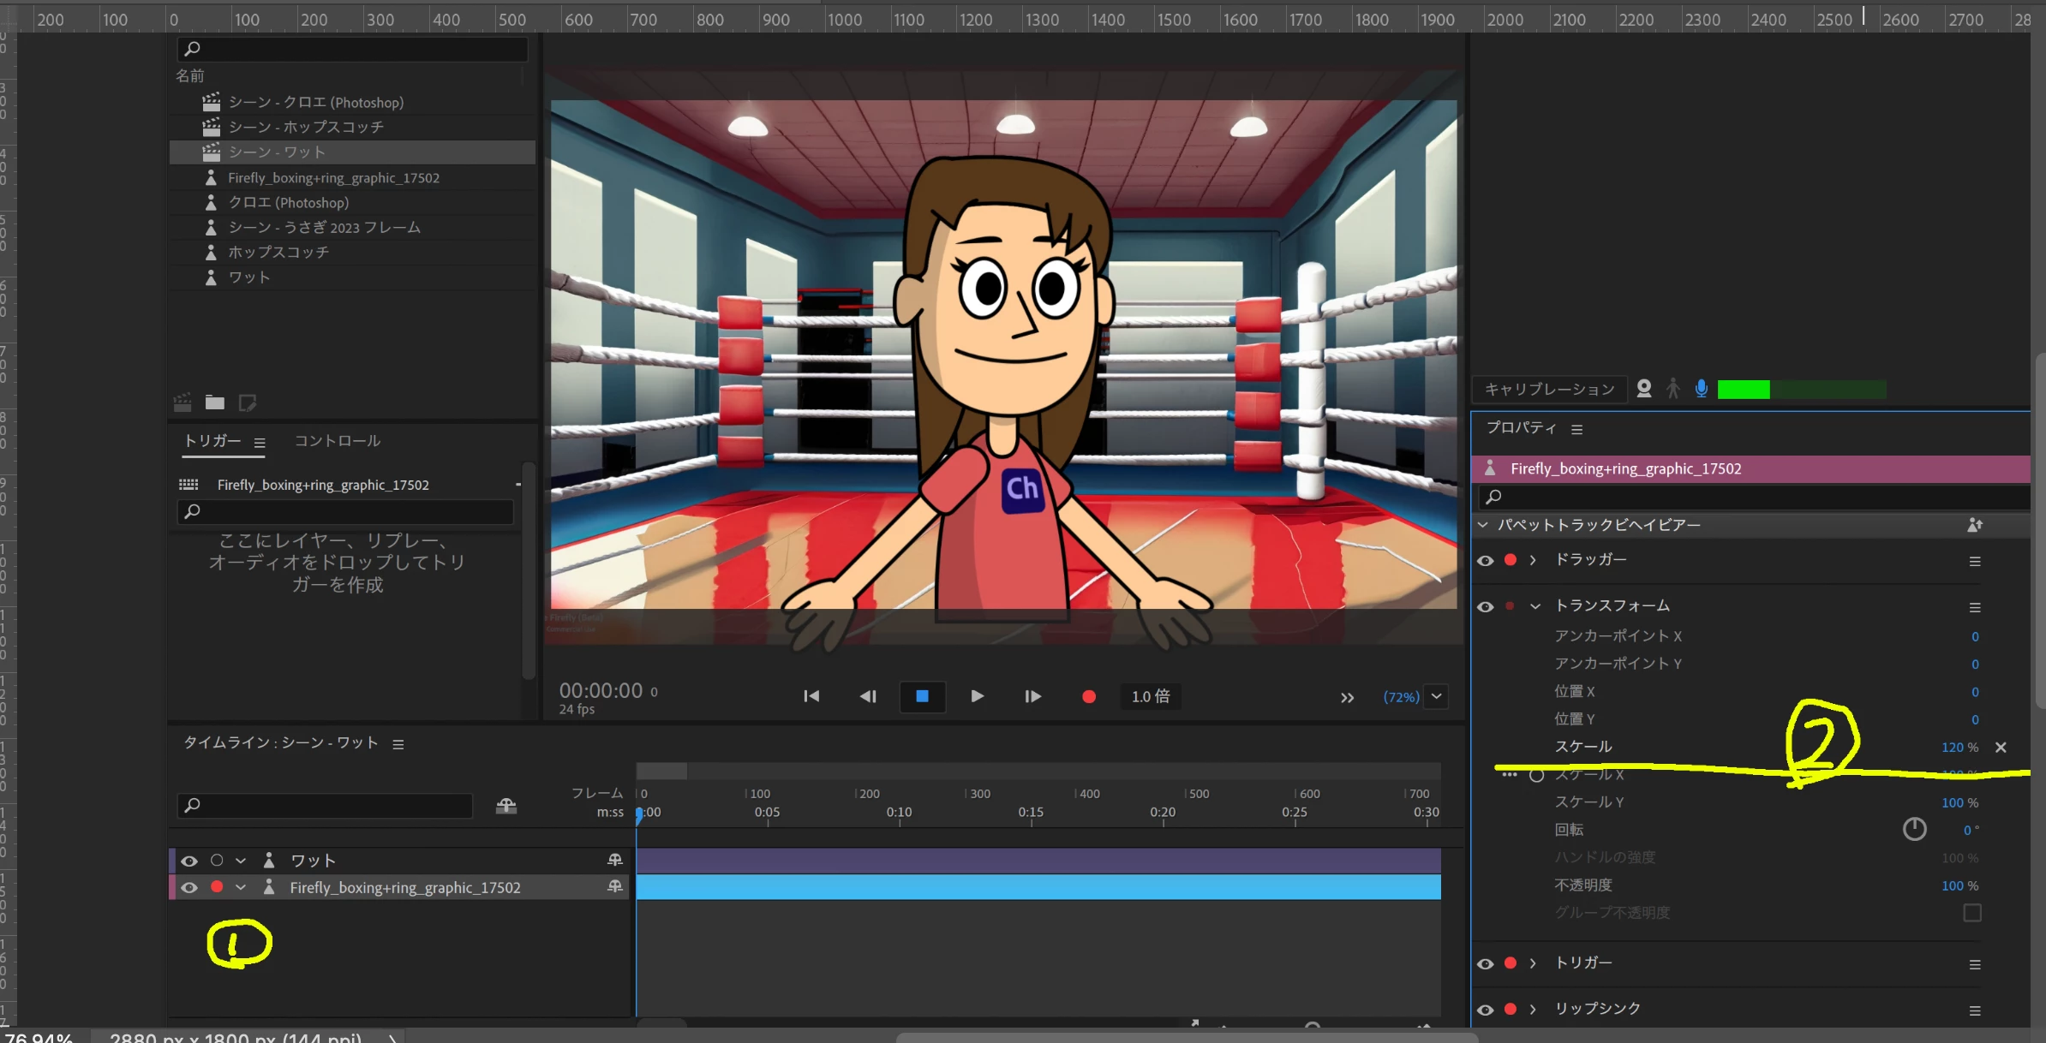Open the preview zoom percentage dropdown

(1437, 696)
